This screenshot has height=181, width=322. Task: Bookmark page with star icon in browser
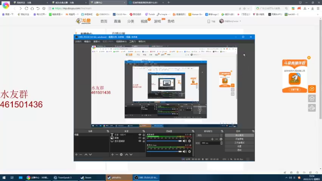44,8
